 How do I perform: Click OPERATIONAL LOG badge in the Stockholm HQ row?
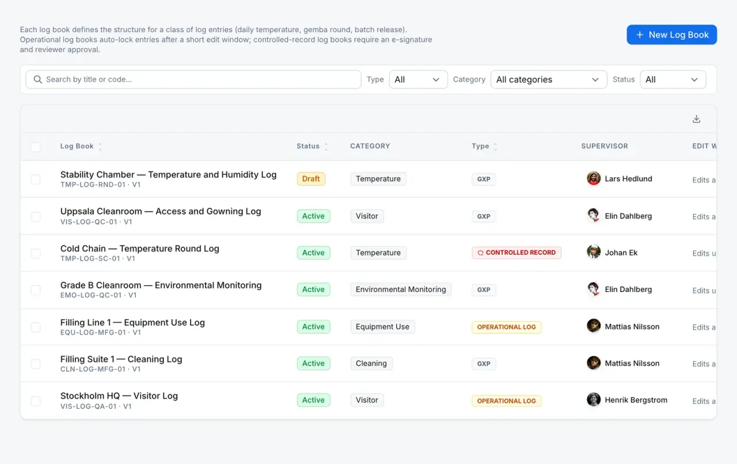tap(507, 401)
